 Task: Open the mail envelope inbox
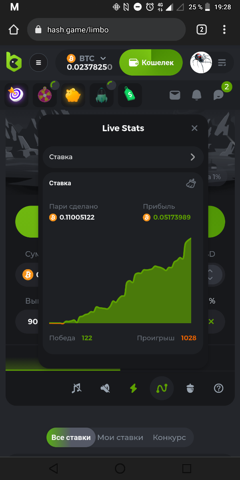pos(175,95)
